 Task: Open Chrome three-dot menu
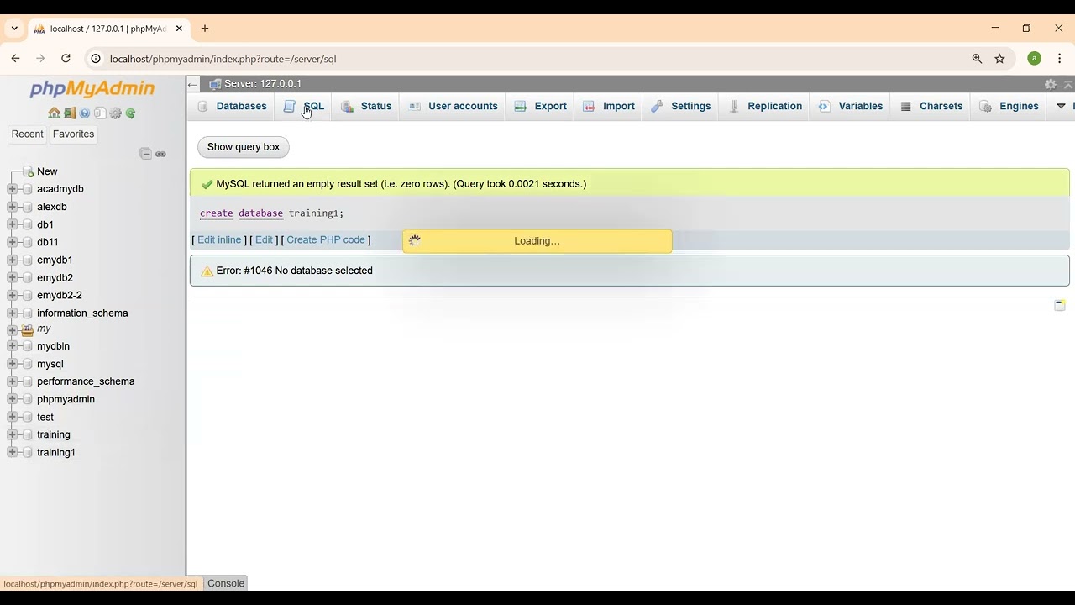coord(1060,59)
